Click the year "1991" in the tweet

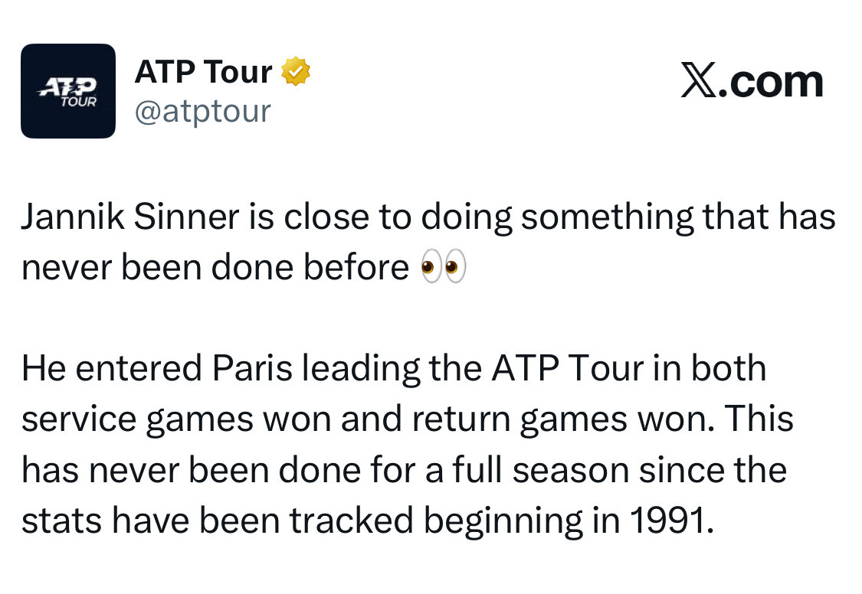pos(669,521)
